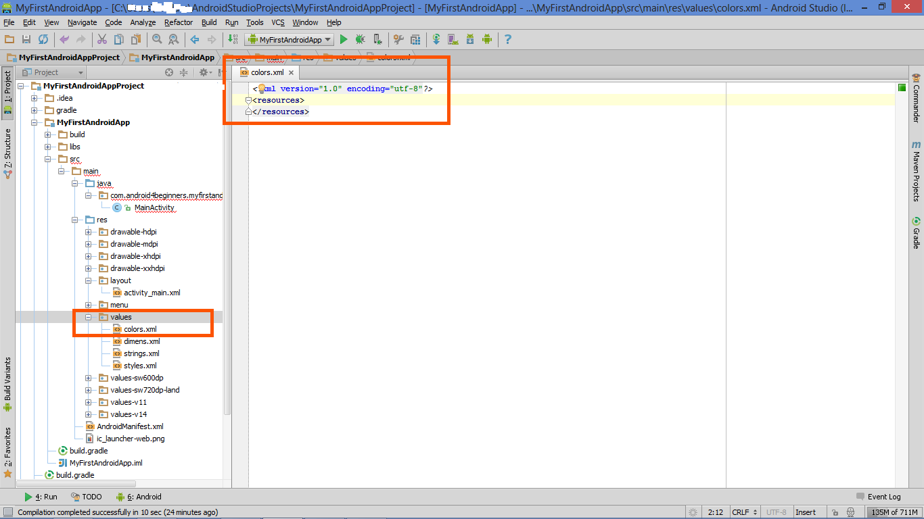Open Android Device Monitor icon
924x519 pixels.
pos(487,40)
